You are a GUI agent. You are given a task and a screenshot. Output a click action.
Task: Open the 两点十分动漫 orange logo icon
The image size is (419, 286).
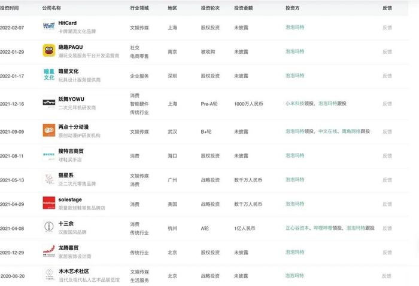click(49, 130)
